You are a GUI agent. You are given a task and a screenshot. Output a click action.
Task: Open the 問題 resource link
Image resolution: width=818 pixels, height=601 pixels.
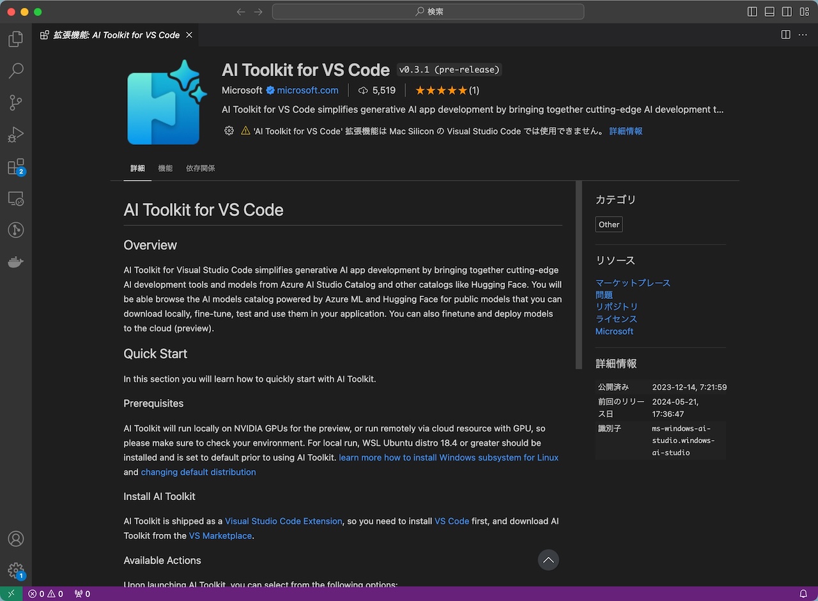[x=604, y=295]
